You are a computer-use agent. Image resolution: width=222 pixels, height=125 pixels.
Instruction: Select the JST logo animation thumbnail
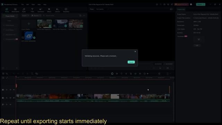29,35
